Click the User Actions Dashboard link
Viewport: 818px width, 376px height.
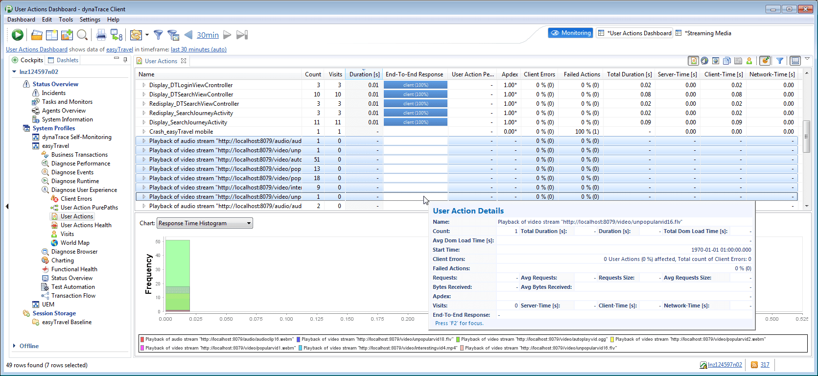point(37,49)
